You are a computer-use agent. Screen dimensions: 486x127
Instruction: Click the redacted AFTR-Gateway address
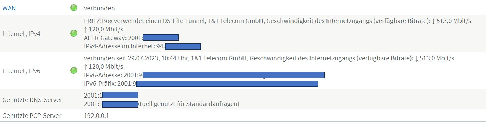(x=161, y=37)
